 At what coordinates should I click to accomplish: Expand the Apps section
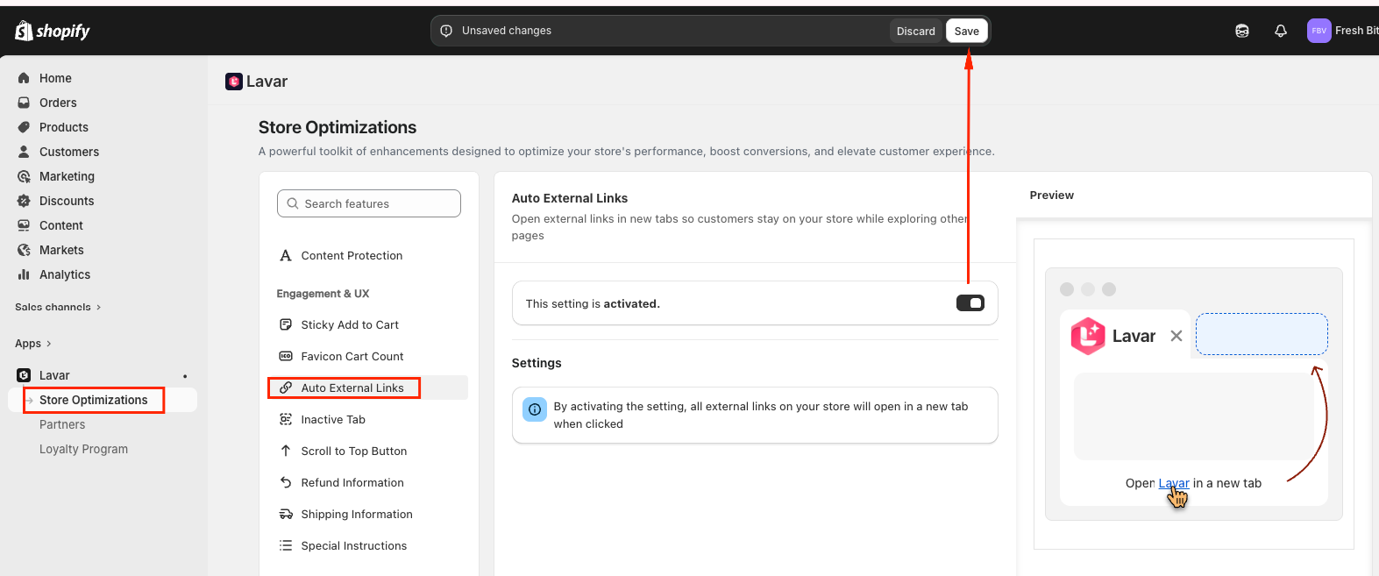[33, 344]
